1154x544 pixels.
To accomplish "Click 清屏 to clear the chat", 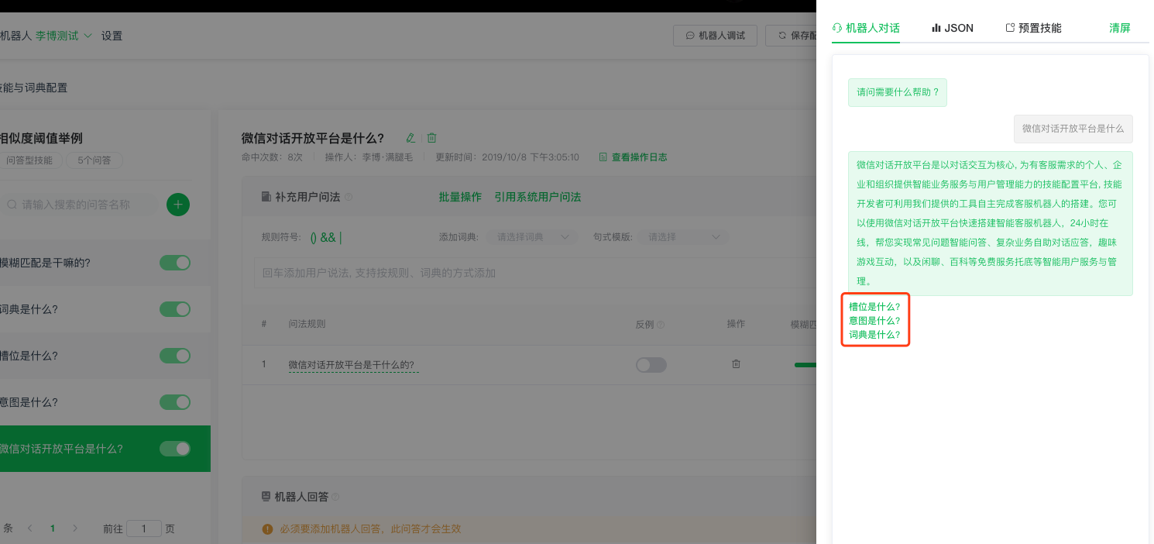I will pyautogui.click(x=1120, y=28).
